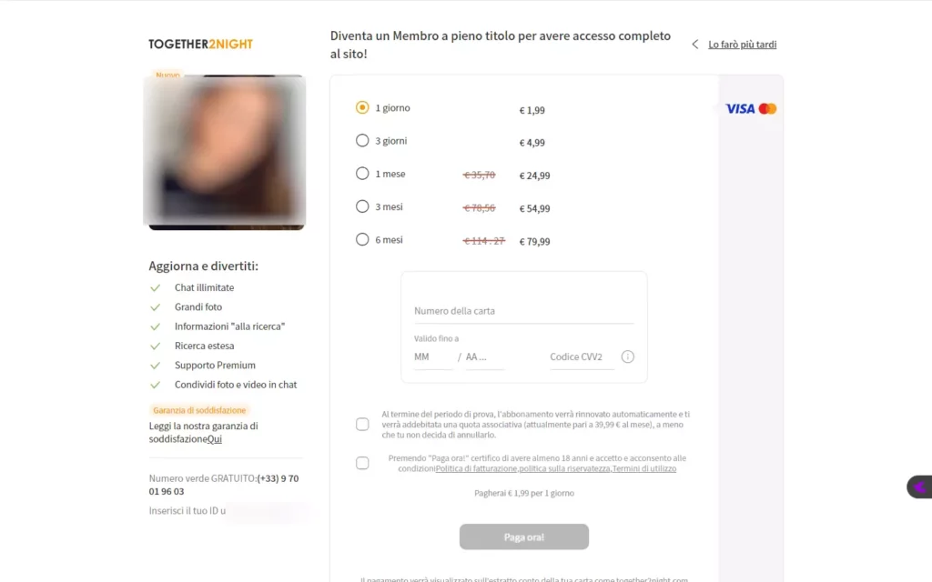932x582 pixels.
Task: Click the Visa logo icon
Action: coord(739,109)
